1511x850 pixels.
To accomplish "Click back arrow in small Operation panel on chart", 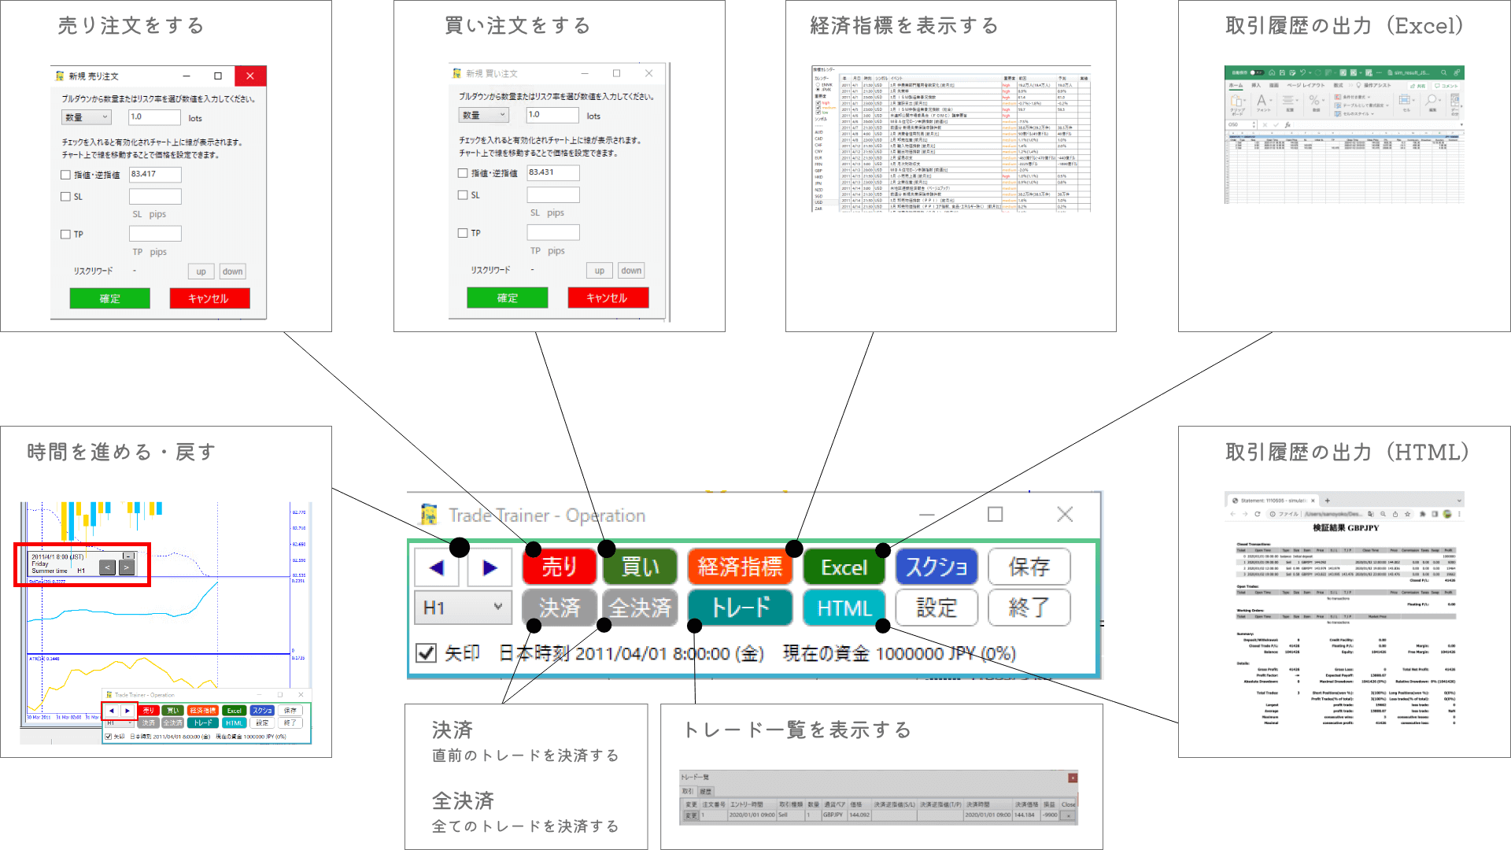I will coord(112,711).
